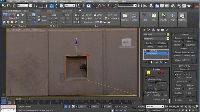Viewport: 200px width, 112px height.
Task: Select the Edge constraint radio button
Action: (x=184, y=74)
